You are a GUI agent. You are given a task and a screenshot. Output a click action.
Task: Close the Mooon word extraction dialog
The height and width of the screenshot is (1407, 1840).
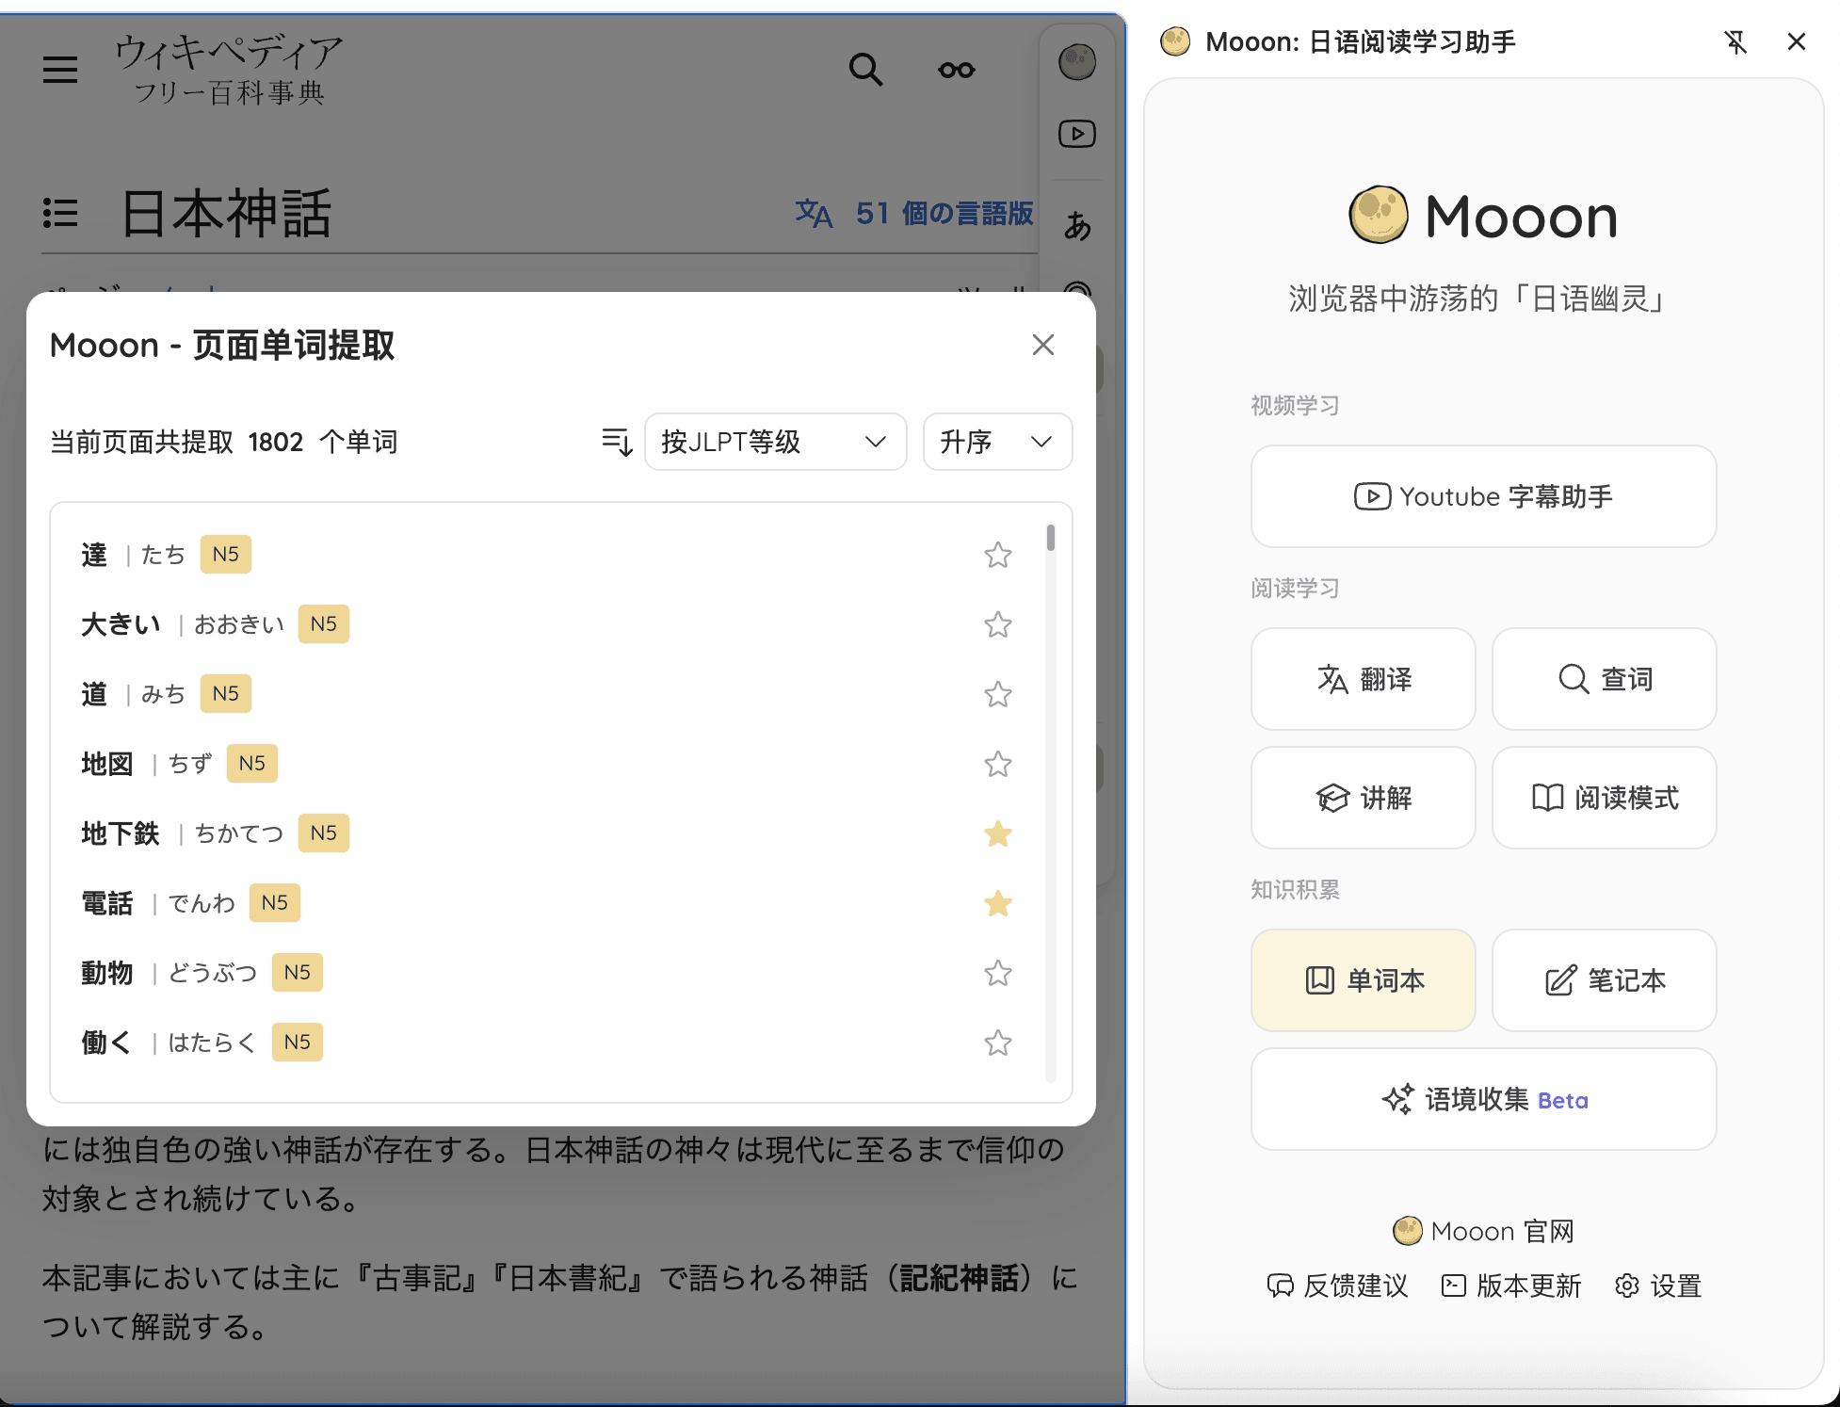point(1042,345)
